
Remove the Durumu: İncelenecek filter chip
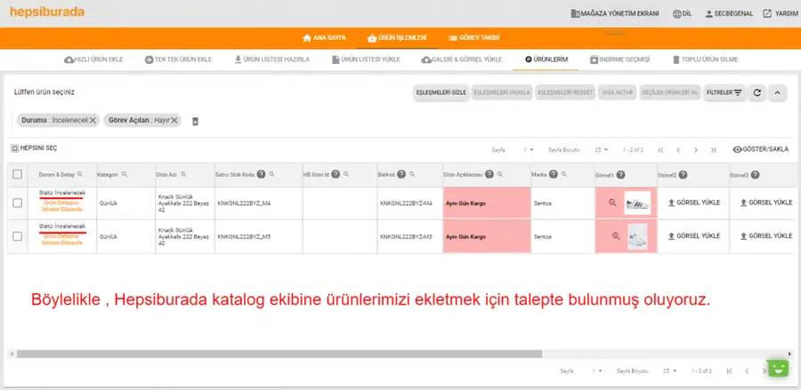(x=93, y=120)
